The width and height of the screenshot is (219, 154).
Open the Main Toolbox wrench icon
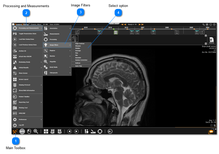tap(15, 131)
